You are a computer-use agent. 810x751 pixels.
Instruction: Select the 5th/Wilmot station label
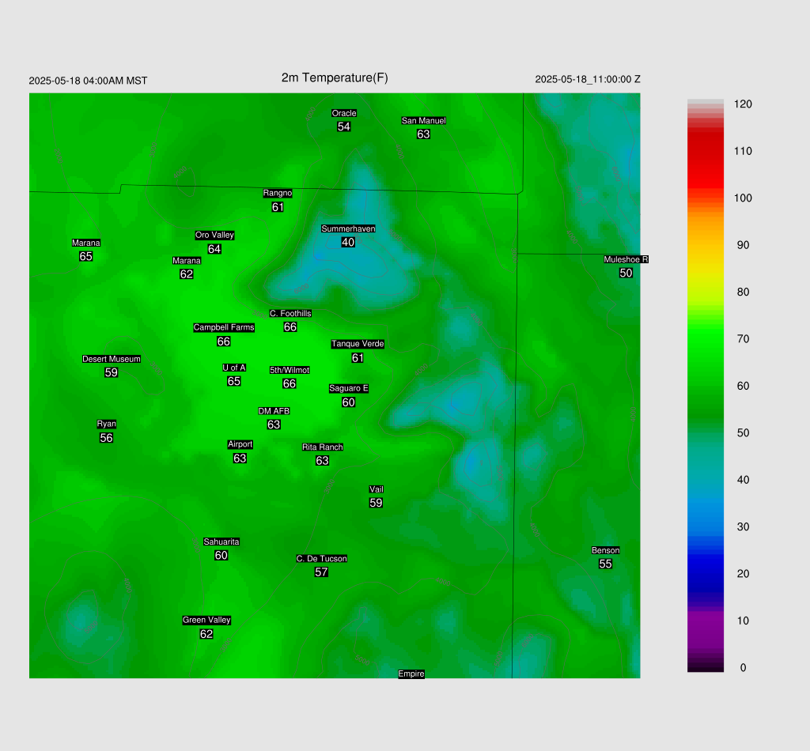click(290, 370)
